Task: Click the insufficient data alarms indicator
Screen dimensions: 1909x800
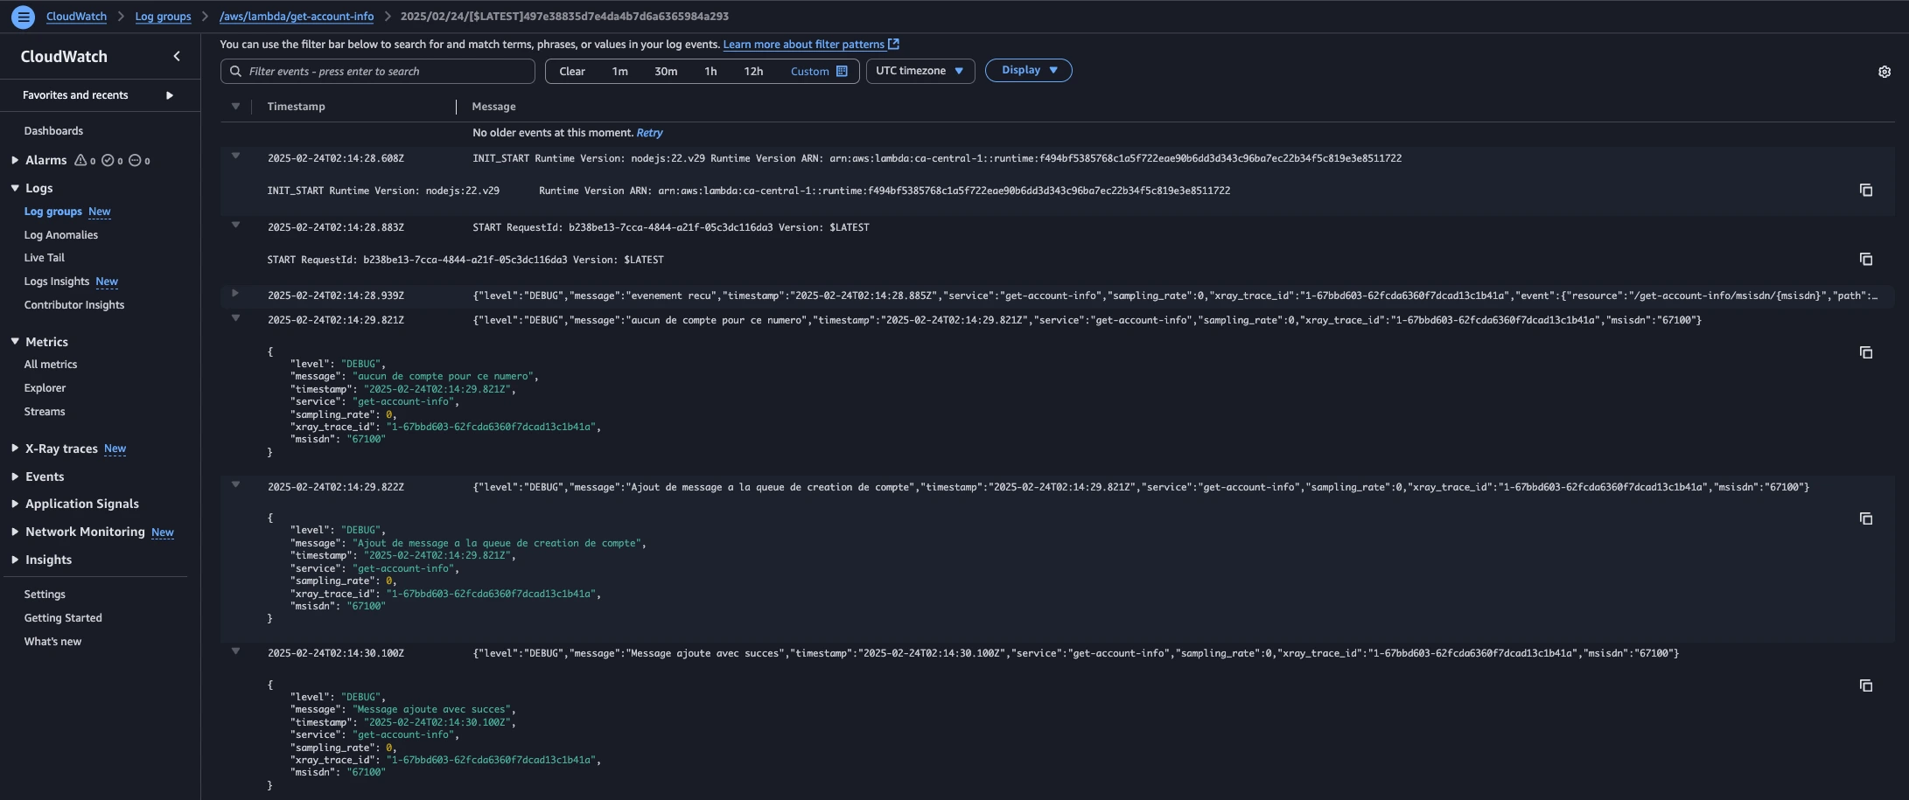Action: coord(139,160)
